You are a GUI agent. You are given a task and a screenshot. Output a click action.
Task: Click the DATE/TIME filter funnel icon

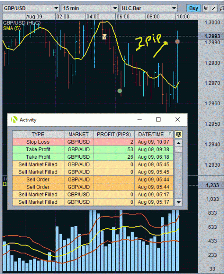pyautogui.click(x=170, y=135)
